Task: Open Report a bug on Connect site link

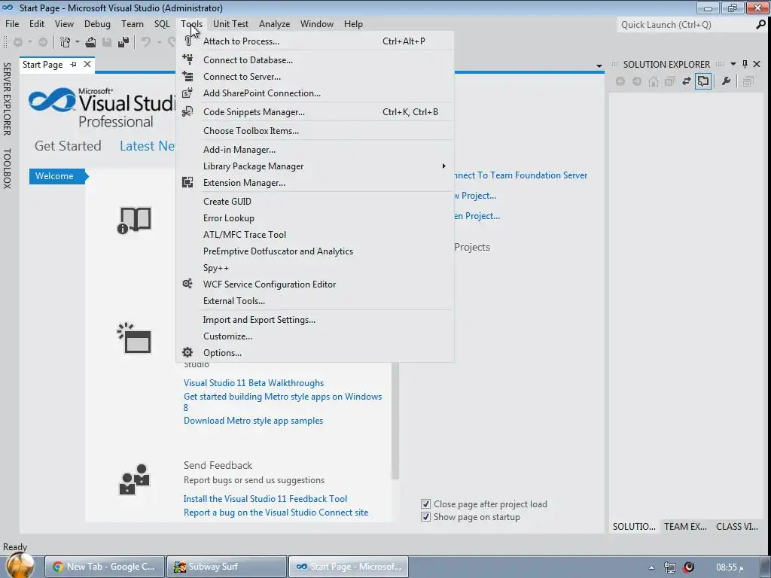Action: (x=276, y=512)
